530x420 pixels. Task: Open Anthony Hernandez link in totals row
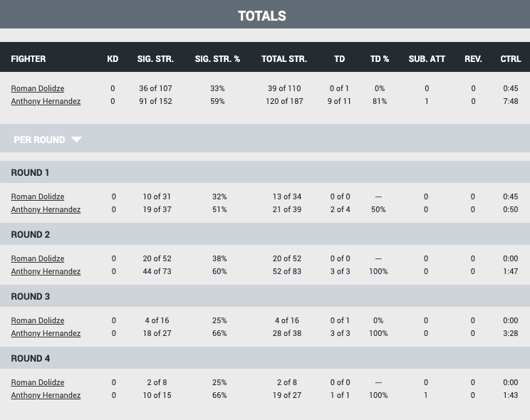(x=46, y=101)
